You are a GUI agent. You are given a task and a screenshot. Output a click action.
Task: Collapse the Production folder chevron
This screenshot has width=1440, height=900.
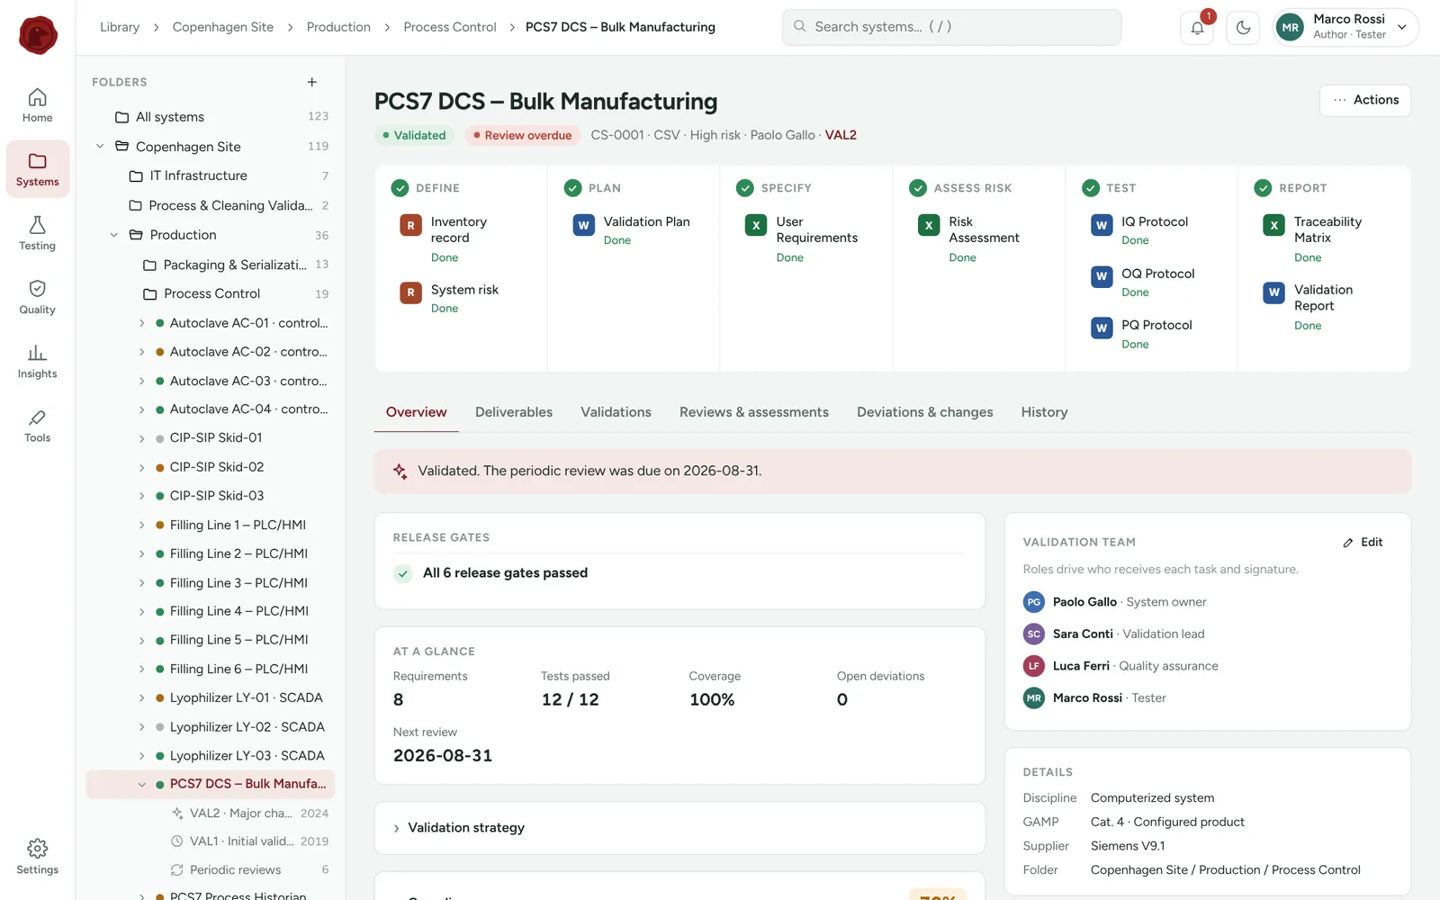[114, 235]
